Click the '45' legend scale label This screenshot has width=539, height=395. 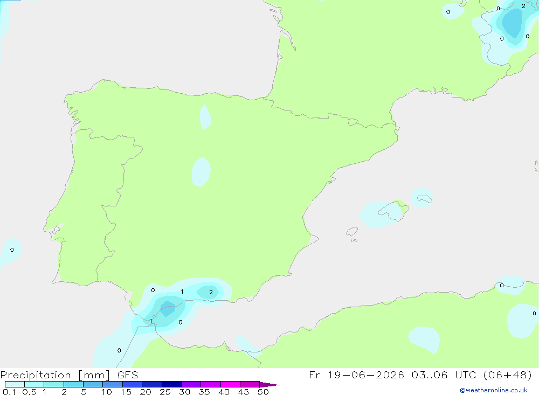click(x=244, y=392)
